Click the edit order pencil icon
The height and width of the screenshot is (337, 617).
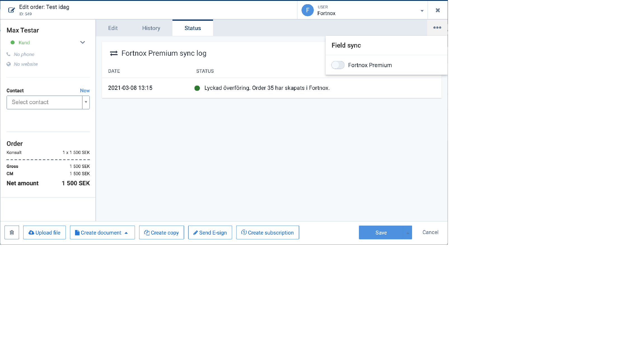point(11,10)
